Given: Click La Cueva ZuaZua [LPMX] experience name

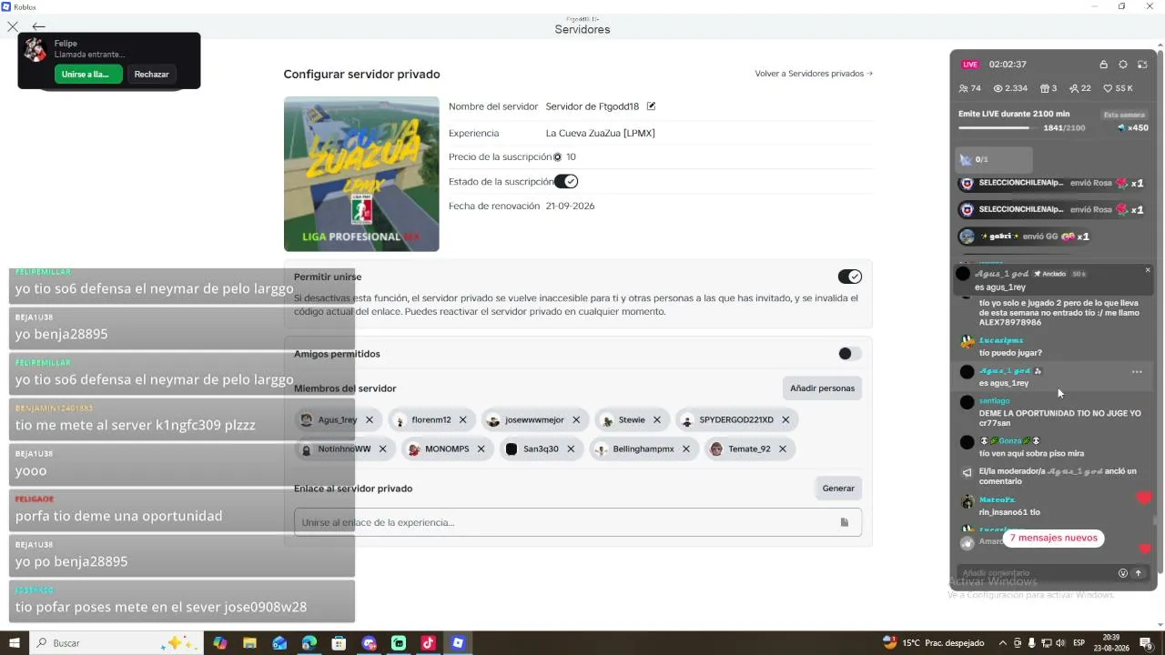Looking at the screenshot, I should coord(600,133).
